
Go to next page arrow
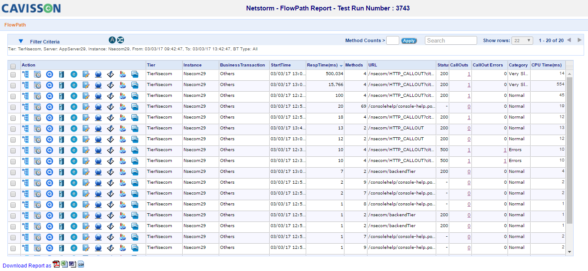coord(579,40)
